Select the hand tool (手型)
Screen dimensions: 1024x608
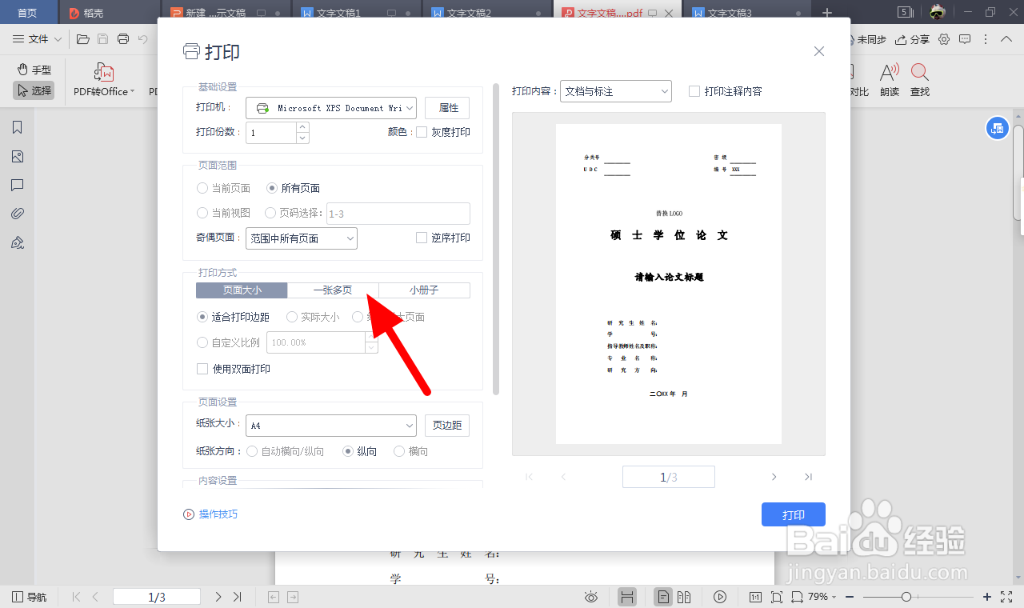(x=34, y=69)
